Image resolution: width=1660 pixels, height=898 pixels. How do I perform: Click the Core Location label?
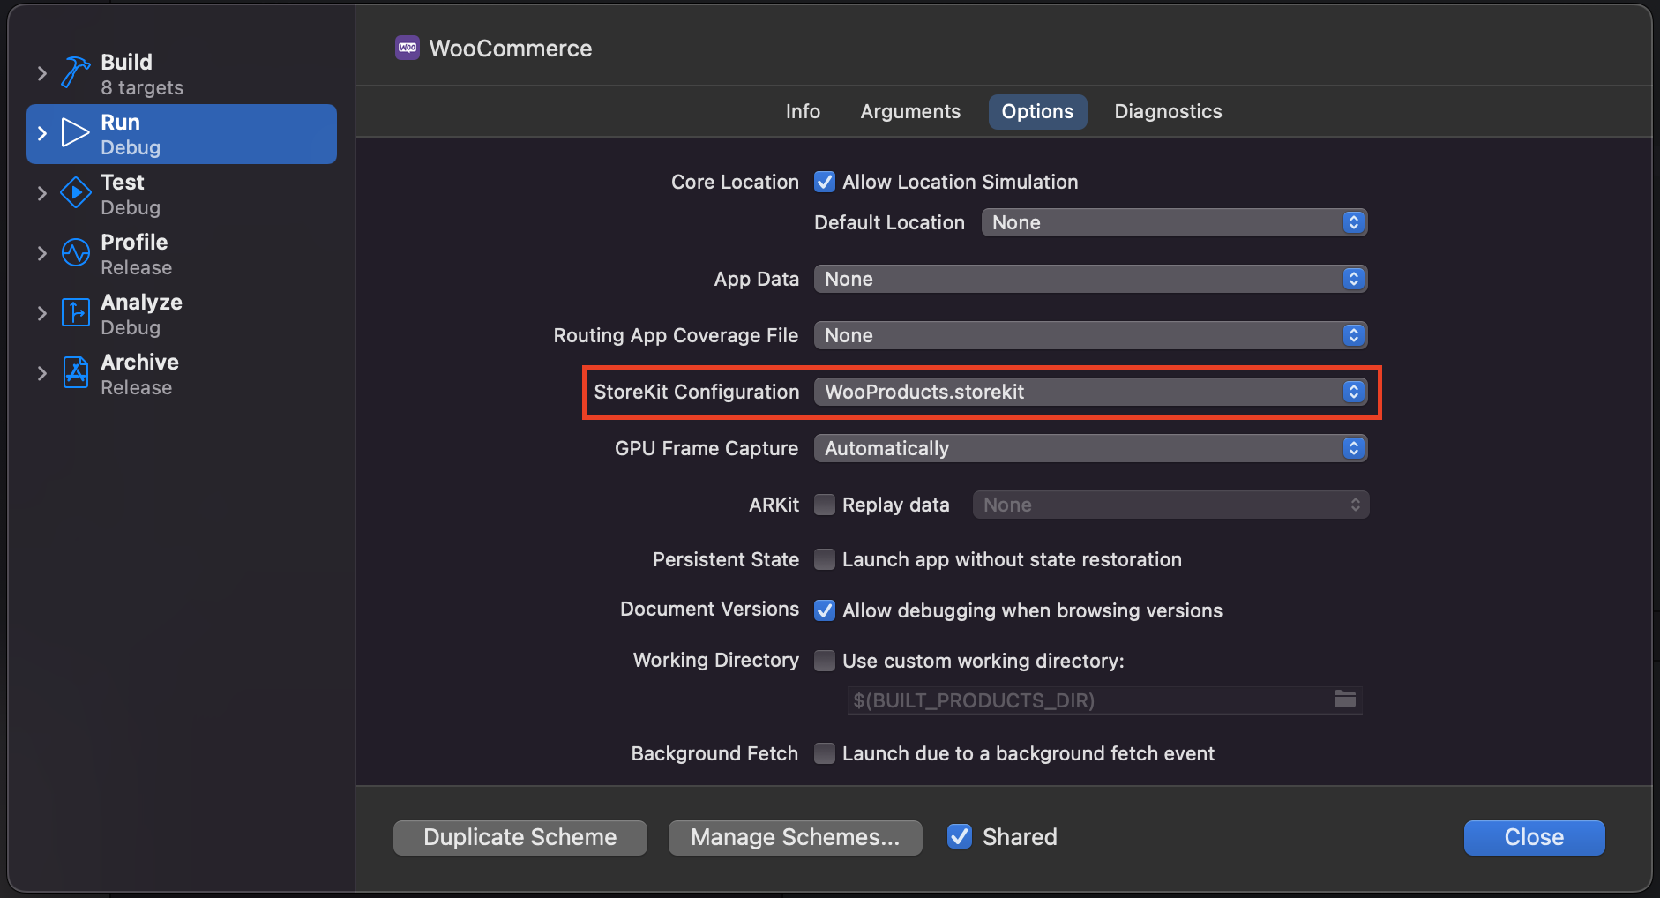735,182
